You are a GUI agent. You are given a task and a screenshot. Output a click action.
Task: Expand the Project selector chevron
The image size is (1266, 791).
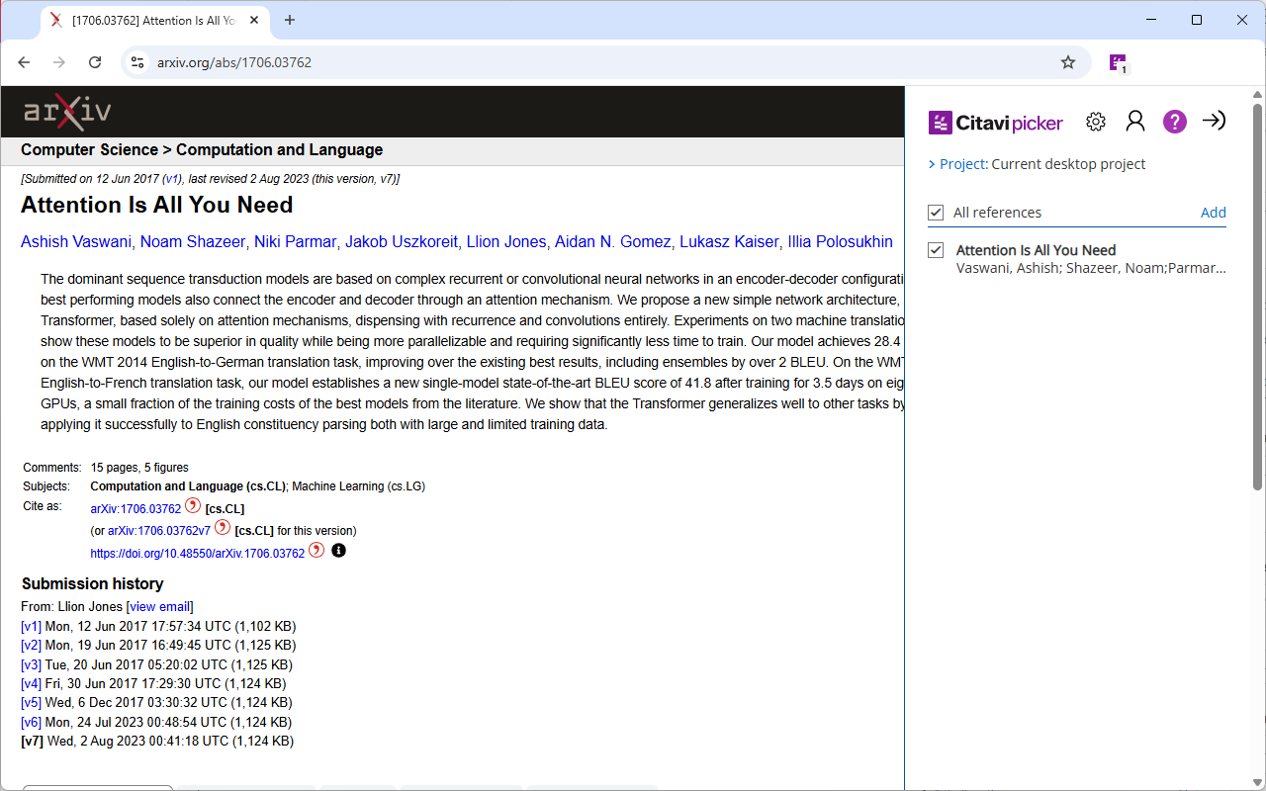[x=932, y=164]
